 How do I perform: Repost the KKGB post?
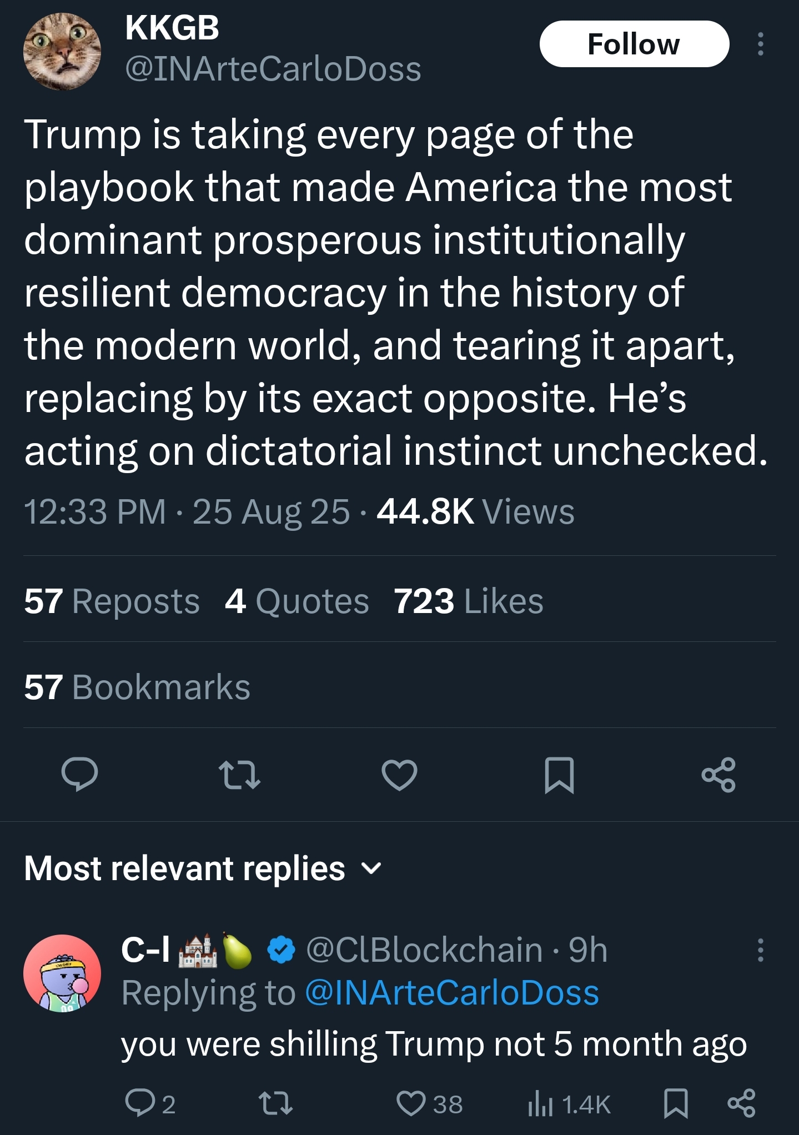tap(239, 774)
